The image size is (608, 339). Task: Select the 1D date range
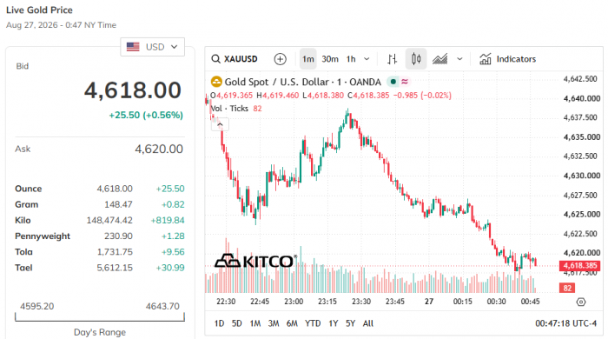(219, 323)
